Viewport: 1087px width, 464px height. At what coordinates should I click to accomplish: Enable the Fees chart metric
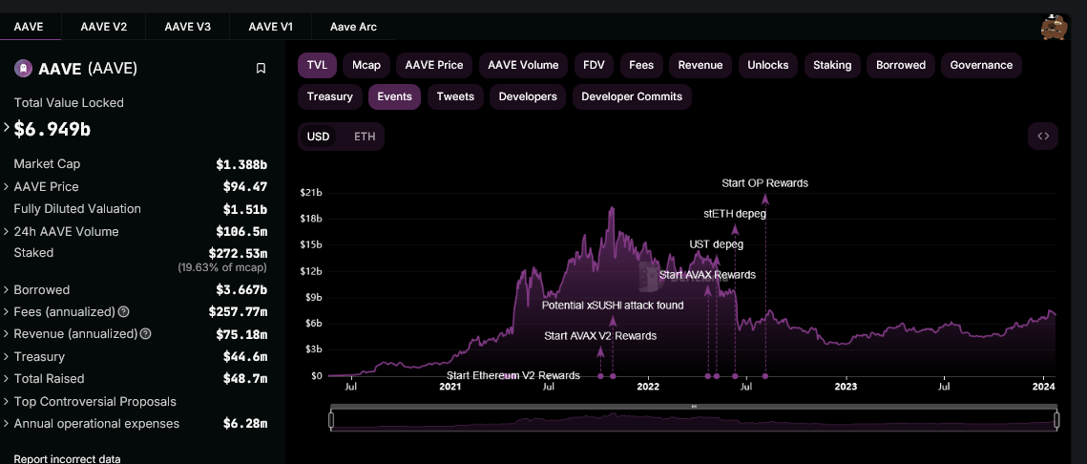point(641,65)
